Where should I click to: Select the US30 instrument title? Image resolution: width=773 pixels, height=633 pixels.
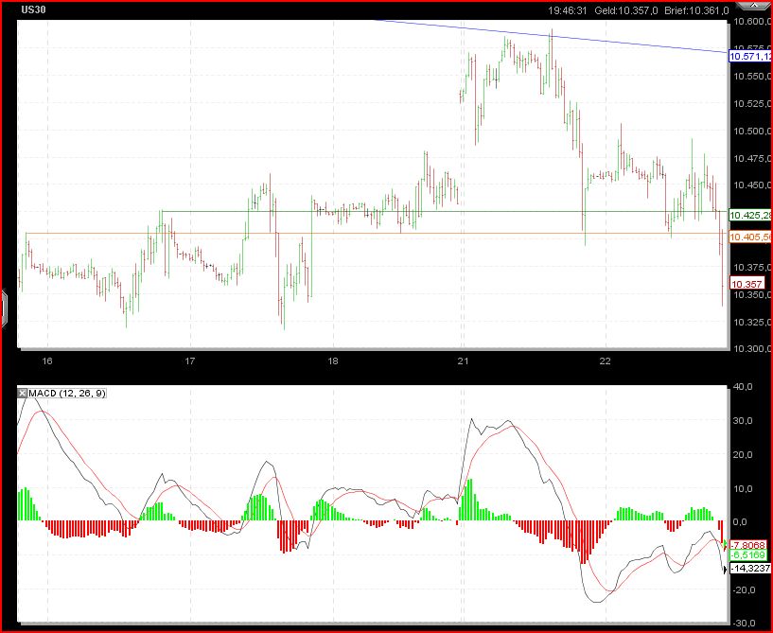pyautogui.click(x=34, y=9)
